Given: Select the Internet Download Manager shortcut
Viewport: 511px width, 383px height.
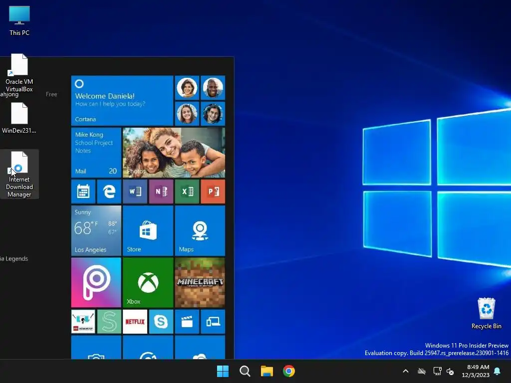Looking at the screenshot, I should [x=19, y=174].
